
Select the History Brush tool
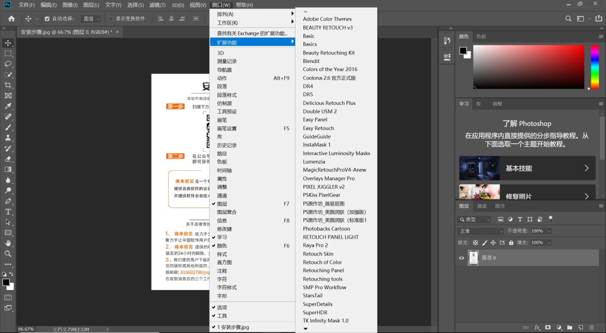[8, 149]
